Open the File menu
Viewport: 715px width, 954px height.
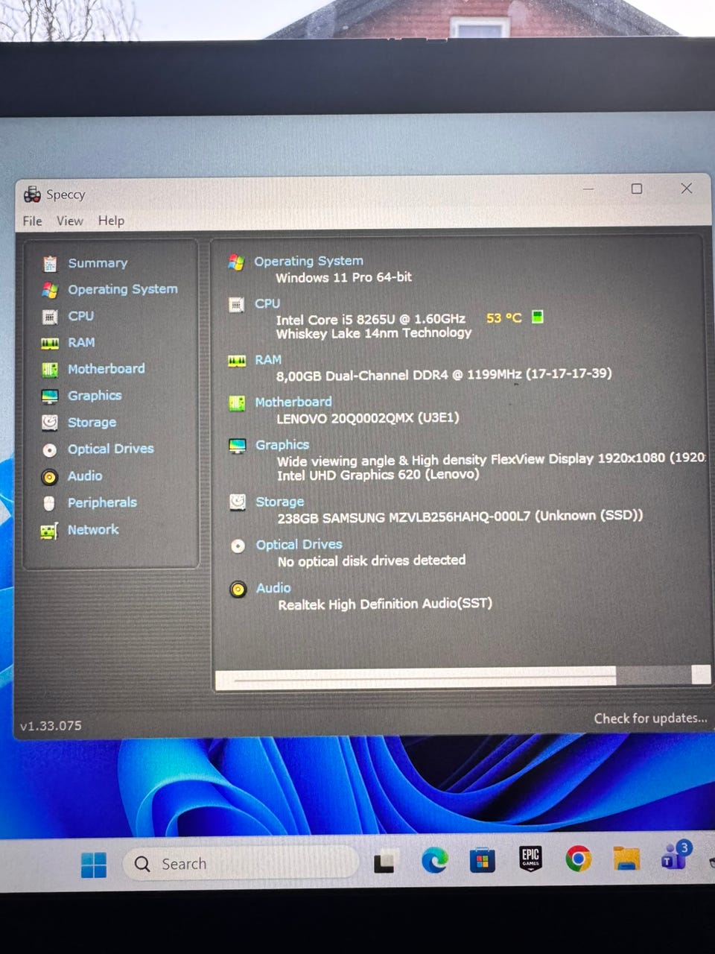[32, 221]
